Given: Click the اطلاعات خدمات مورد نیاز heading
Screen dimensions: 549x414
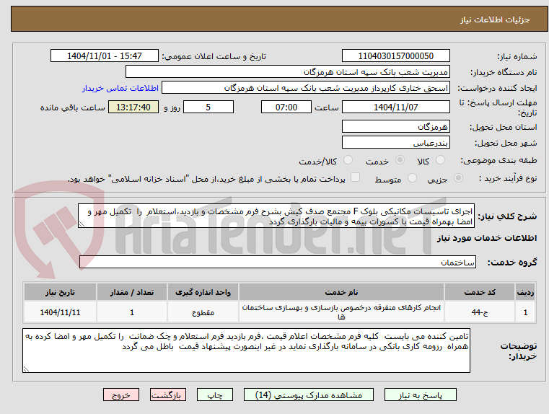Looking at the screenshot, I should 487,238.
